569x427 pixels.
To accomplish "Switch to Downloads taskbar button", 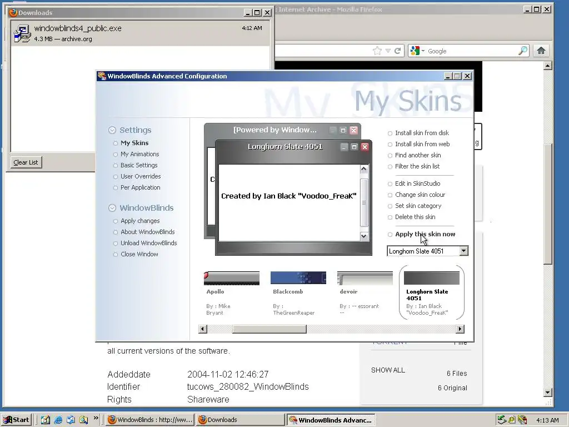I will (x=240, y=420).
